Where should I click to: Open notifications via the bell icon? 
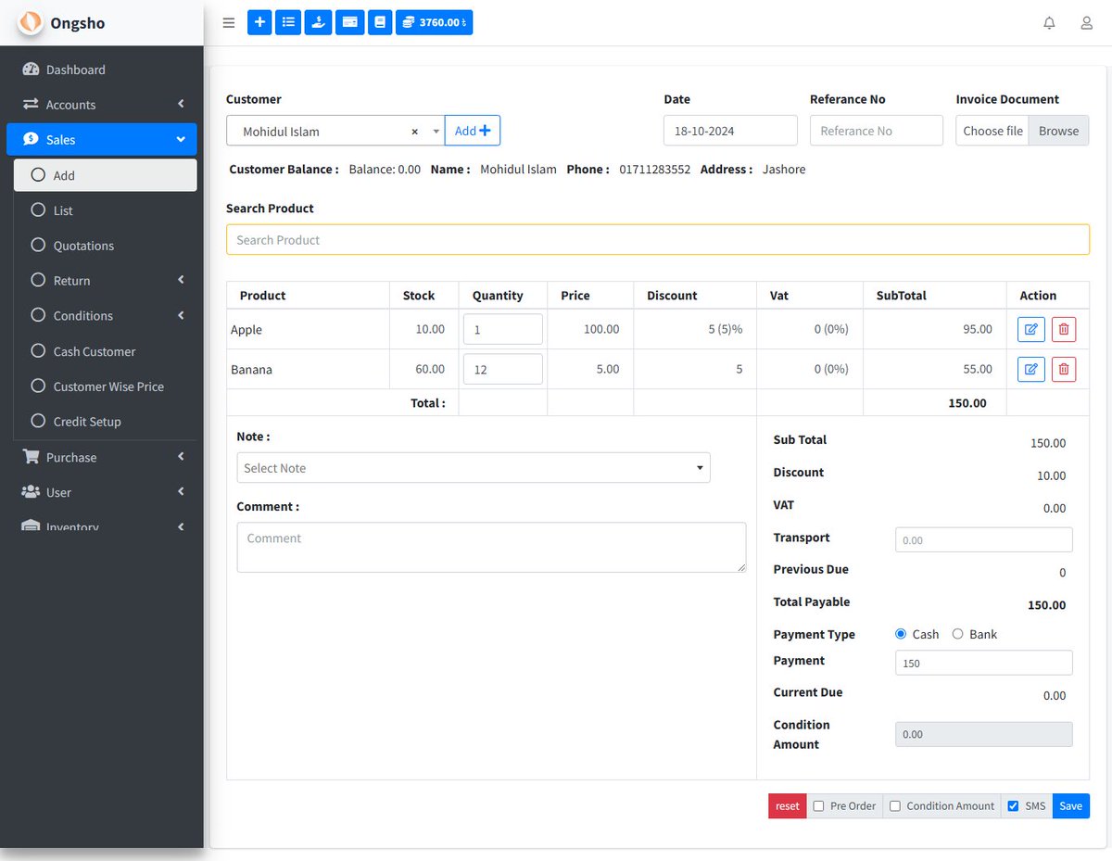pyautogui.click(x=1049, y=22)
